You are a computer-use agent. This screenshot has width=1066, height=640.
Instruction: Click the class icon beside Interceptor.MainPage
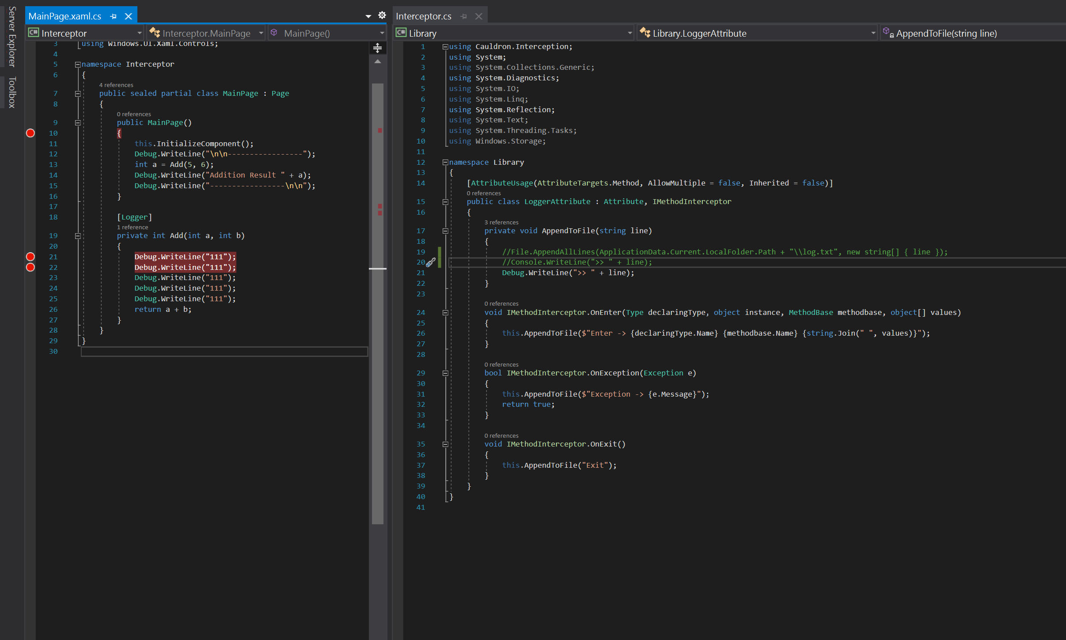pos(154,33)
